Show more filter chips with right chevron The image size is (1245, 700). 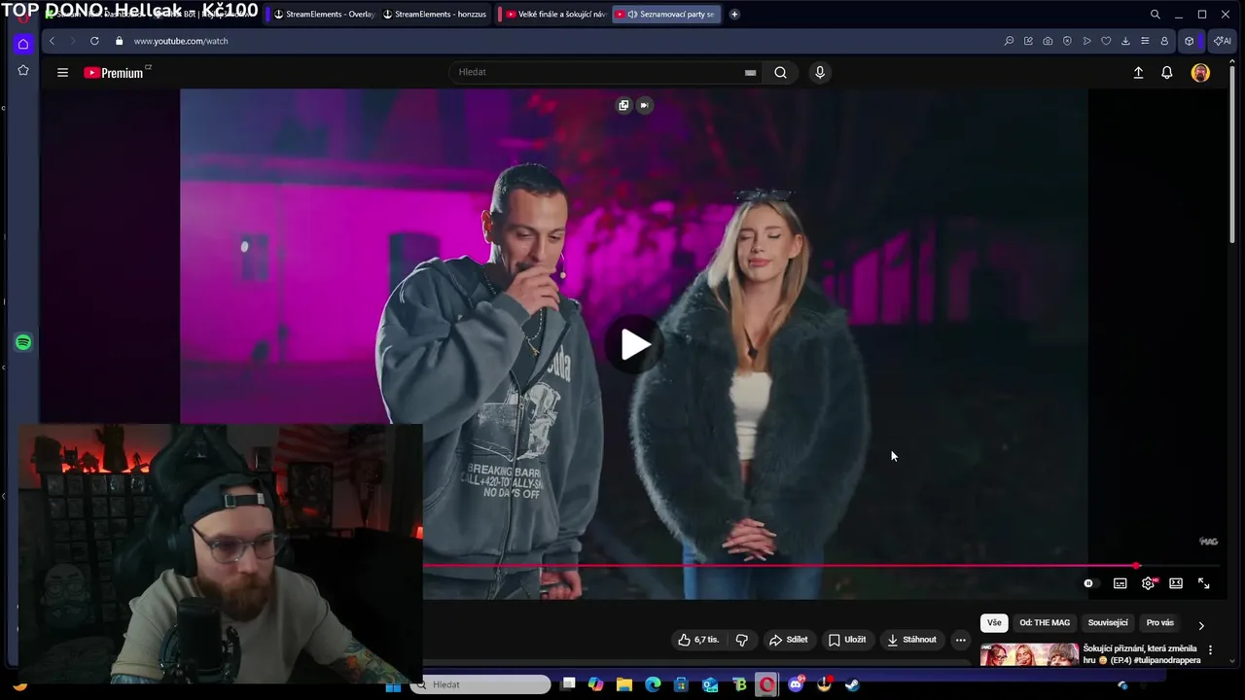[x=1201, y=625]
